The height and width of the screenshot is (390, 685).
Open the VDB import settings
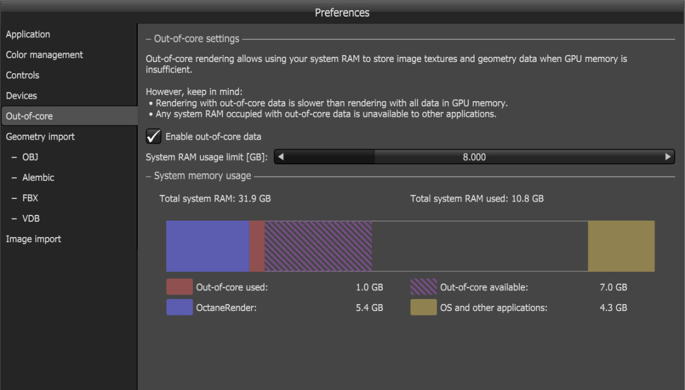pos(31,218)
